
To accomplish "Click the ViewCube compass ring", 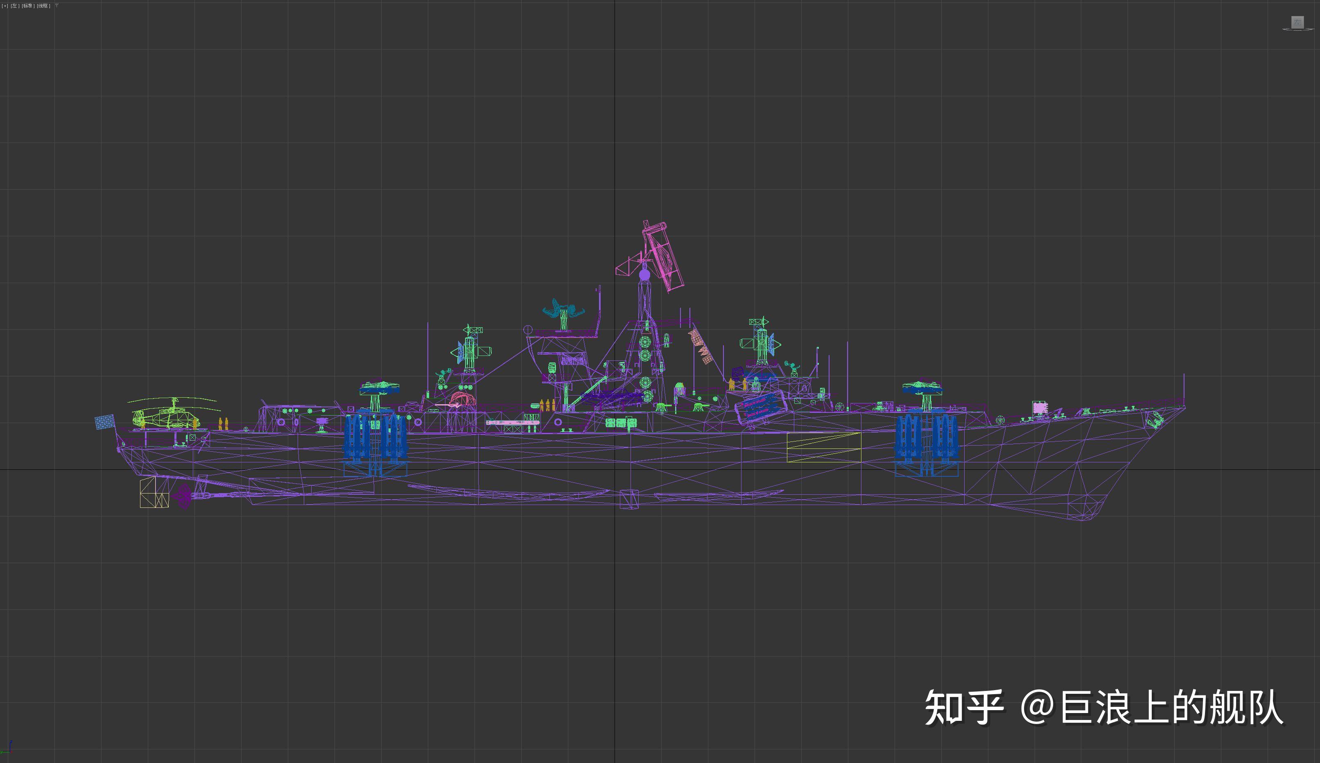I will (x=1297, y=29).
